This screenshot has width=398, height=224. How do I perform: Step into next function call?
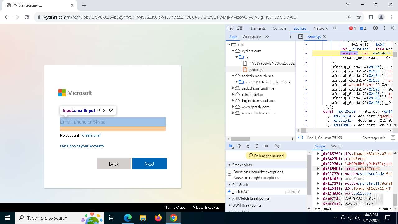click(248, 146)
